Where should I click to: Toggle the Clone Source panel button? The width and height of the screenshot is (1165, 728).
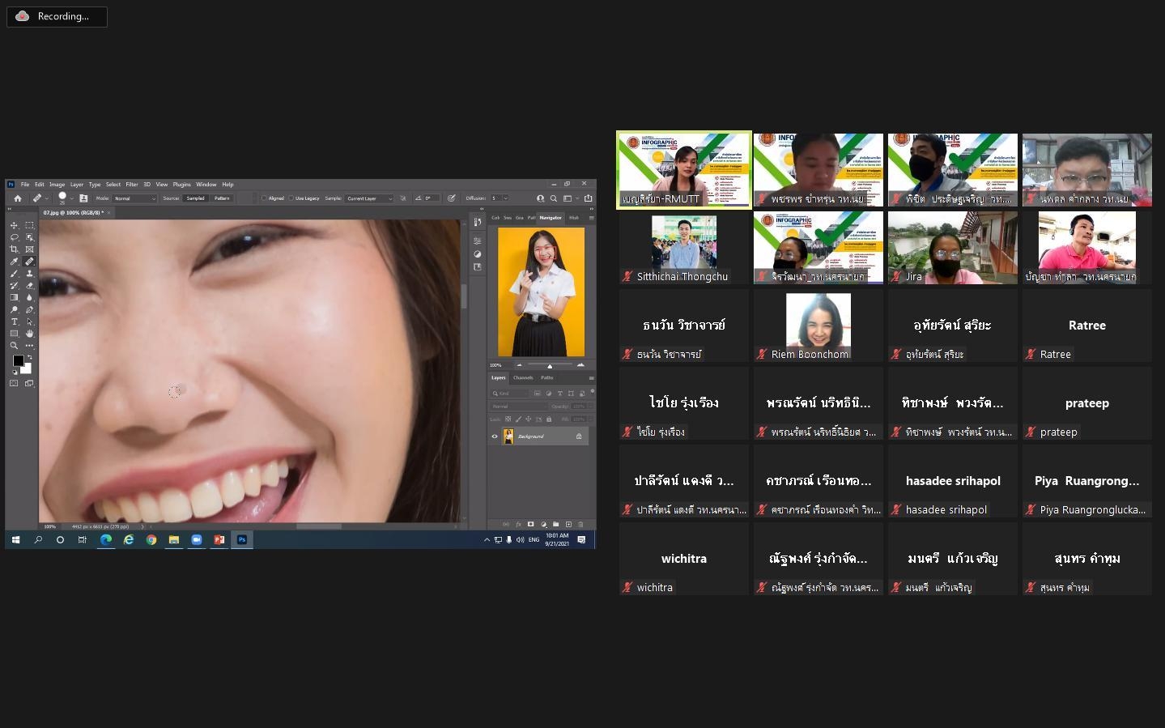(83, 198)
